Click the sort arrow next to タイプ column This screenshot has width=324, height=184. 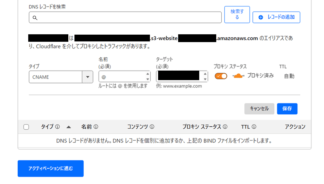pyautogui.click(x=69, y=127)
